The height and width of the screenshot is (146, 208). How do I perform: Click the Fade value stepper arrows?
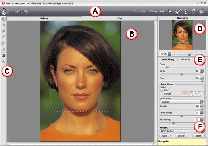pos(202,78)
